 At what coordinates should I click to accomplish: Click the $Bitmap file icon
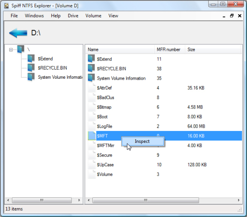coord(92,107)
